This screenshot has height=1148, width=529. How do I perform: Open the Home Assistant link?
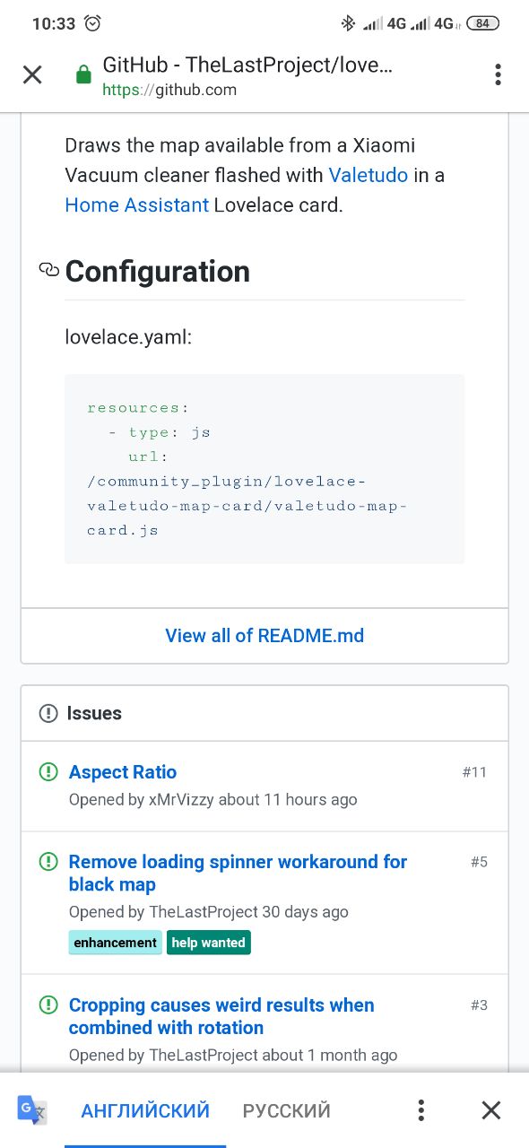pos(136,204)
